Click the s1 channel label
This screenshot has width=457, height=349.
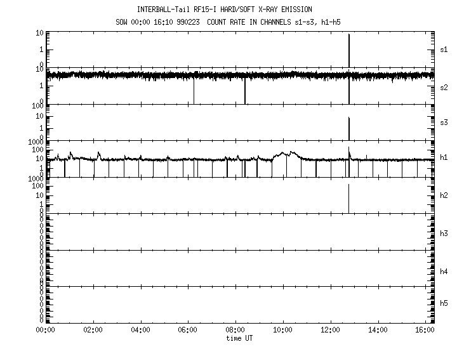click(x=444, y=49)
